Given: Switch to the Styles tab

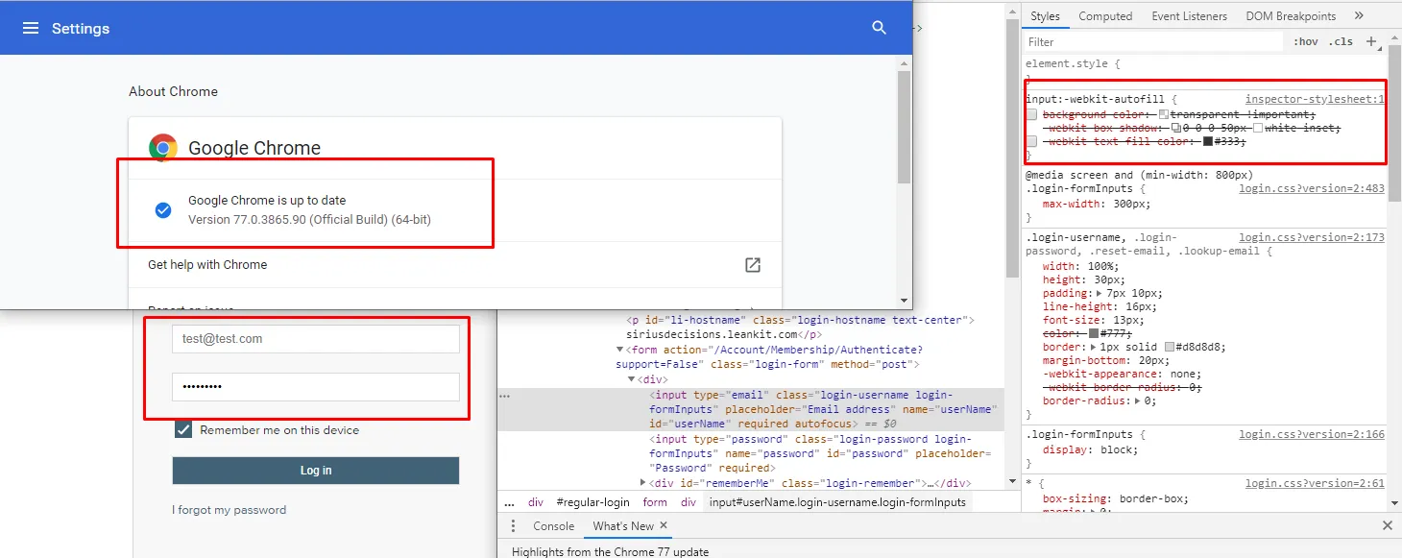Looking at the screenshot, I should [1045, 16].
